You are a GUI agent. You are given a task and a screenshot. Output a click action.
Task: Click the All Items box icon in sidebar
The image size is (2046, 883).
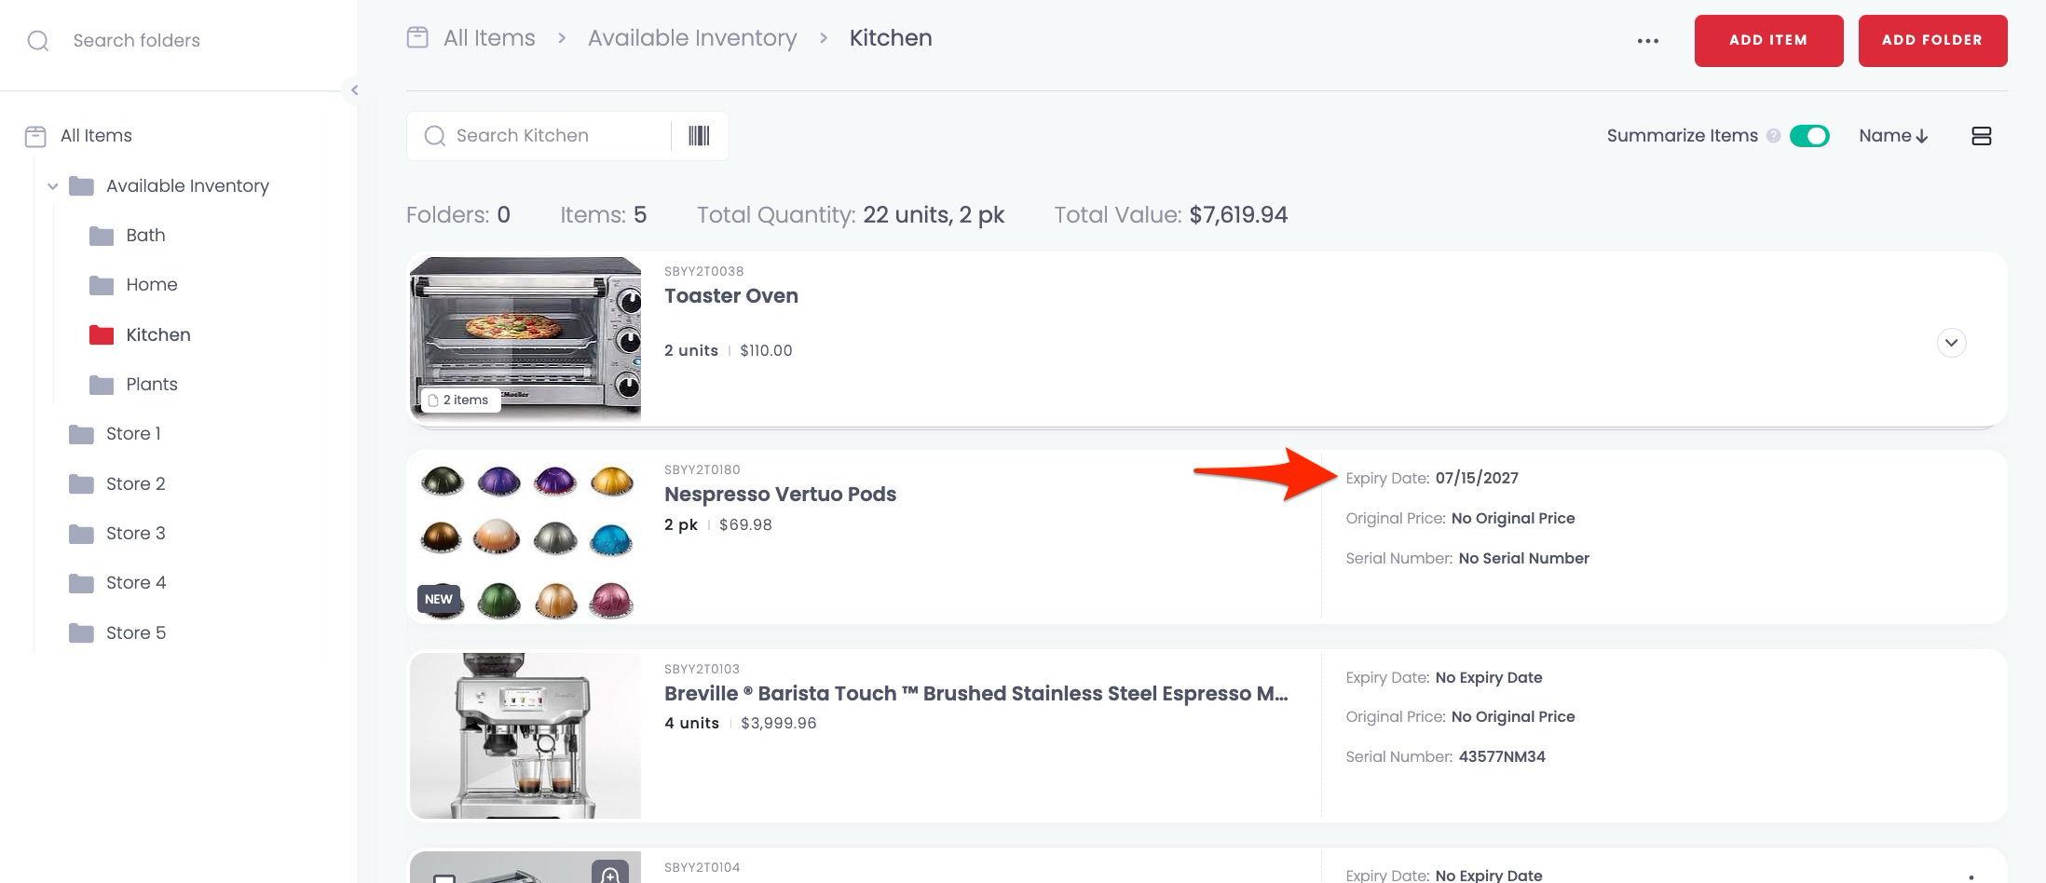tap(34, 135)
